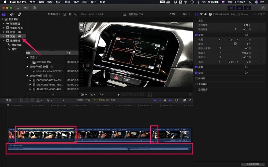Viewport: 268px width, 167px height.
Task: Toggle solo headphones icon
Action: click(x=165, y=100)
